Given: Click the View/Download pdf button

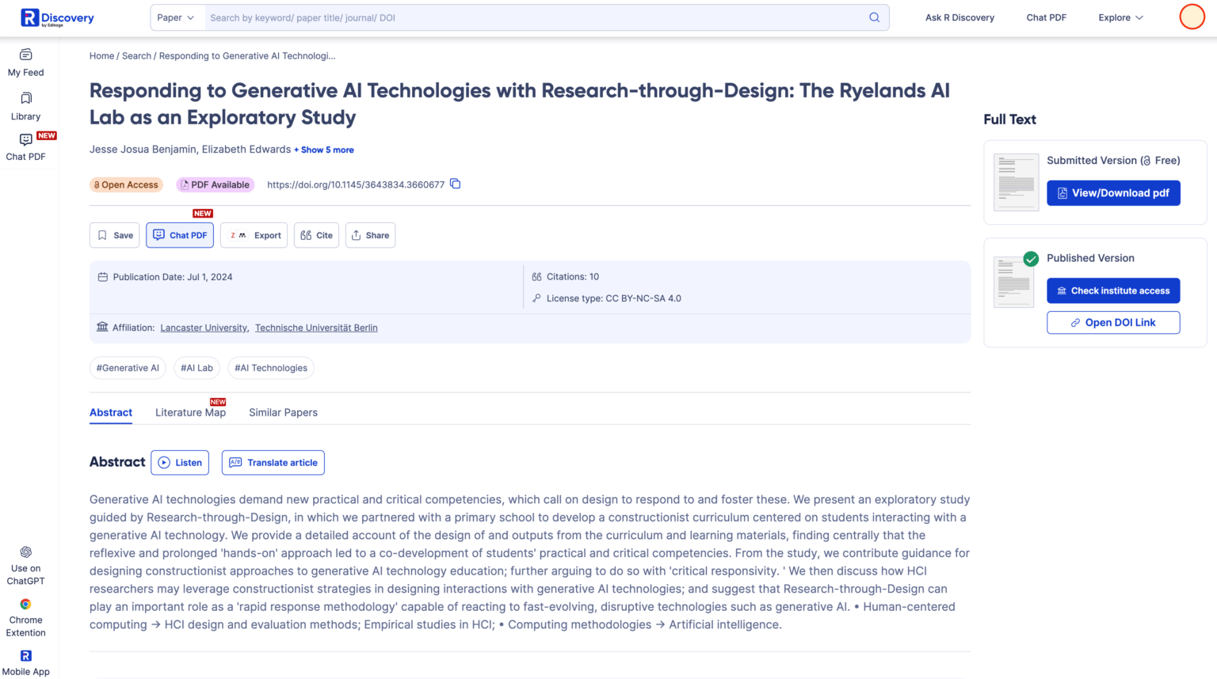Looking at the screenshot, I should click(1113, 193).
